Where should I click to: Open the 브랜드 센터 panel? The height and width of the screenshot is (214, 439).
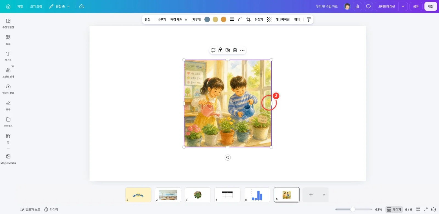8,73
